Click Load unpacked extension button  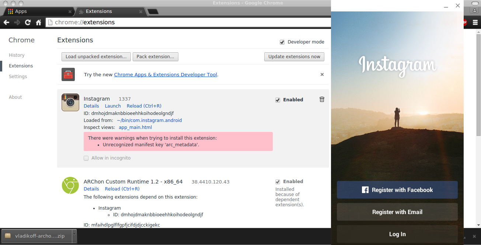pyautogui.click(x=96, y=57)
